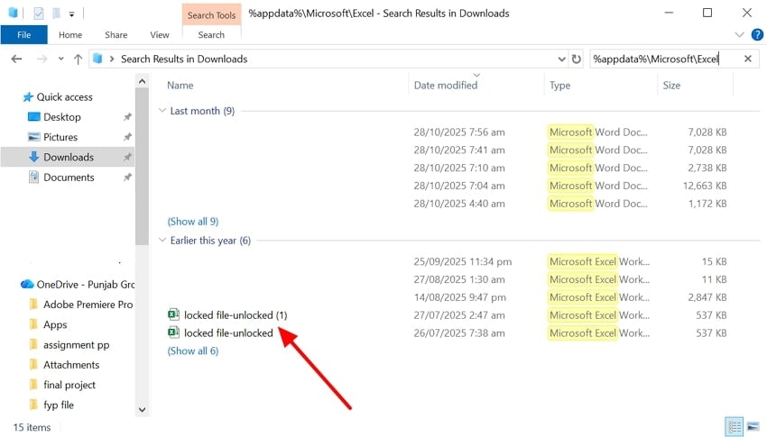Sort by the Type column header
Viewport: 767px width, 437px height.
click(559, 86)
